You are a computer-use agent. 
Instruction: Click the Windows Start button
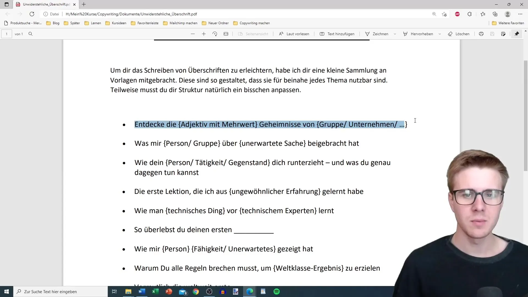(7, 291)
